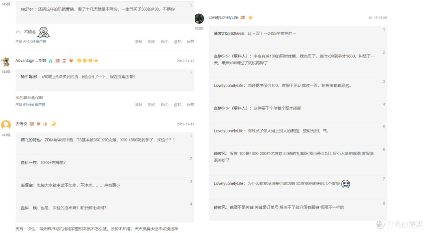This screenshot has width=426, height=233.
Task: Click the water-drop badge beside Advantage灬荆棘
Action: pos(51,61)
